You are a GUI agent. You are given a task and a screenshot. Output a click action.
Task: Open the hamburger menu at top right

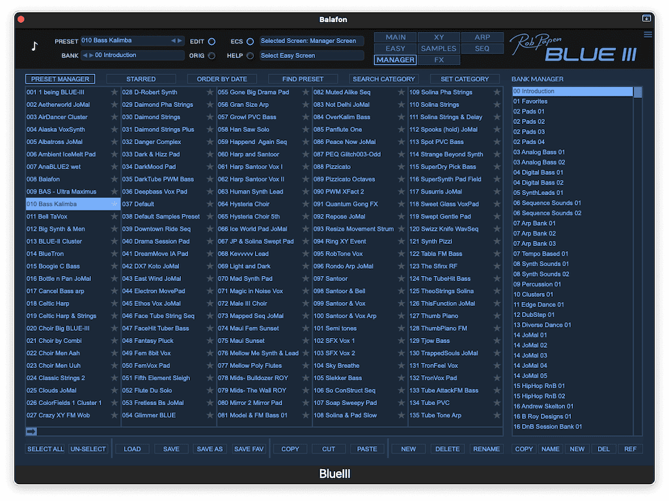647,35
